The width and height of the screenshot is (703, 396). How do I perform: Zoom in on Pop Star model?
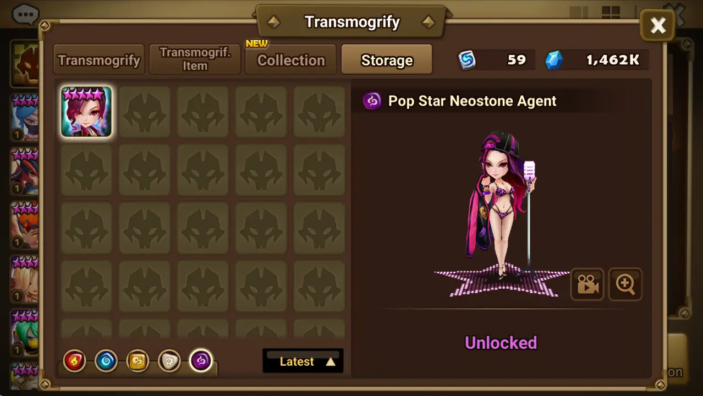point(625,284)
